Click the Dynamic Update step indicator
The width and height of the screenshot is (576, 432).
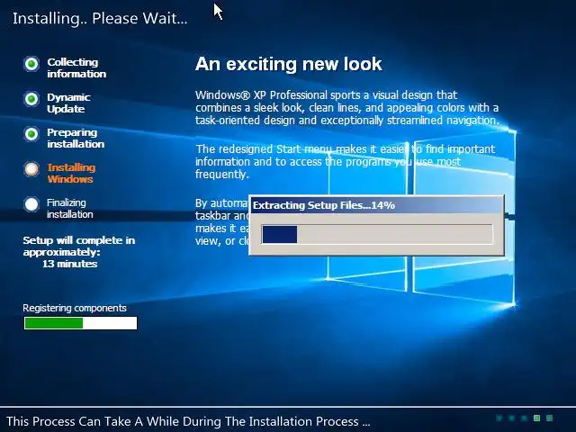click(31, 99)
